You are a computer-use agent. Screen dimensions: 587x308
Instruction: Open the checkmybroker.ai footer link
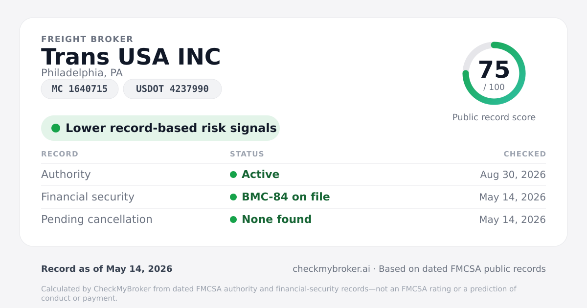tap(331, 269)
